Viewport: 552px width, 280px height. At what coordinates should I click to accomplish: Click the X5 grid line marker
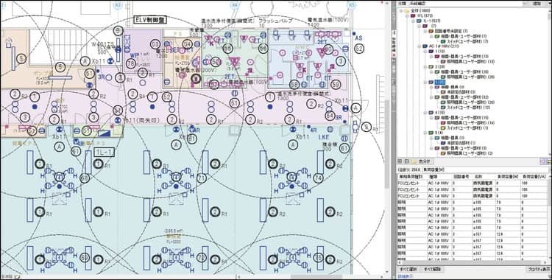351,5
